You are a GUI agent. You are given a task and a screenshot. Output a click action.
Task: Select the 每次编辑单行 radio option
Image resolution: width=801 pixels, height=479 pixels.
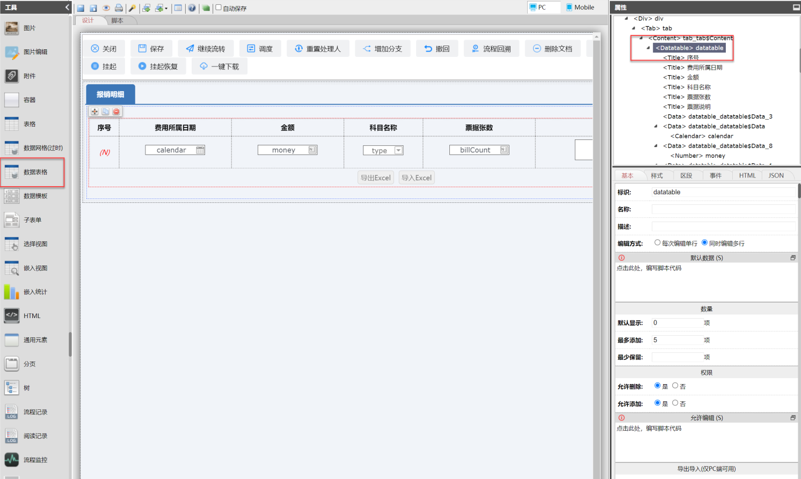[657, 242]
